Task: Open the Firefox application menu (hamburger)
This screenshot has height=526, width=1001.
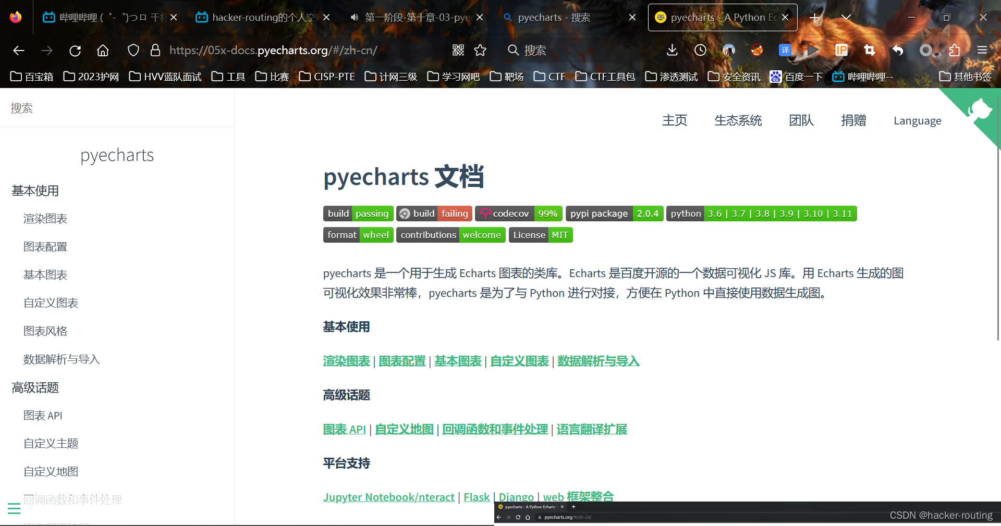Action: [982, 50]
